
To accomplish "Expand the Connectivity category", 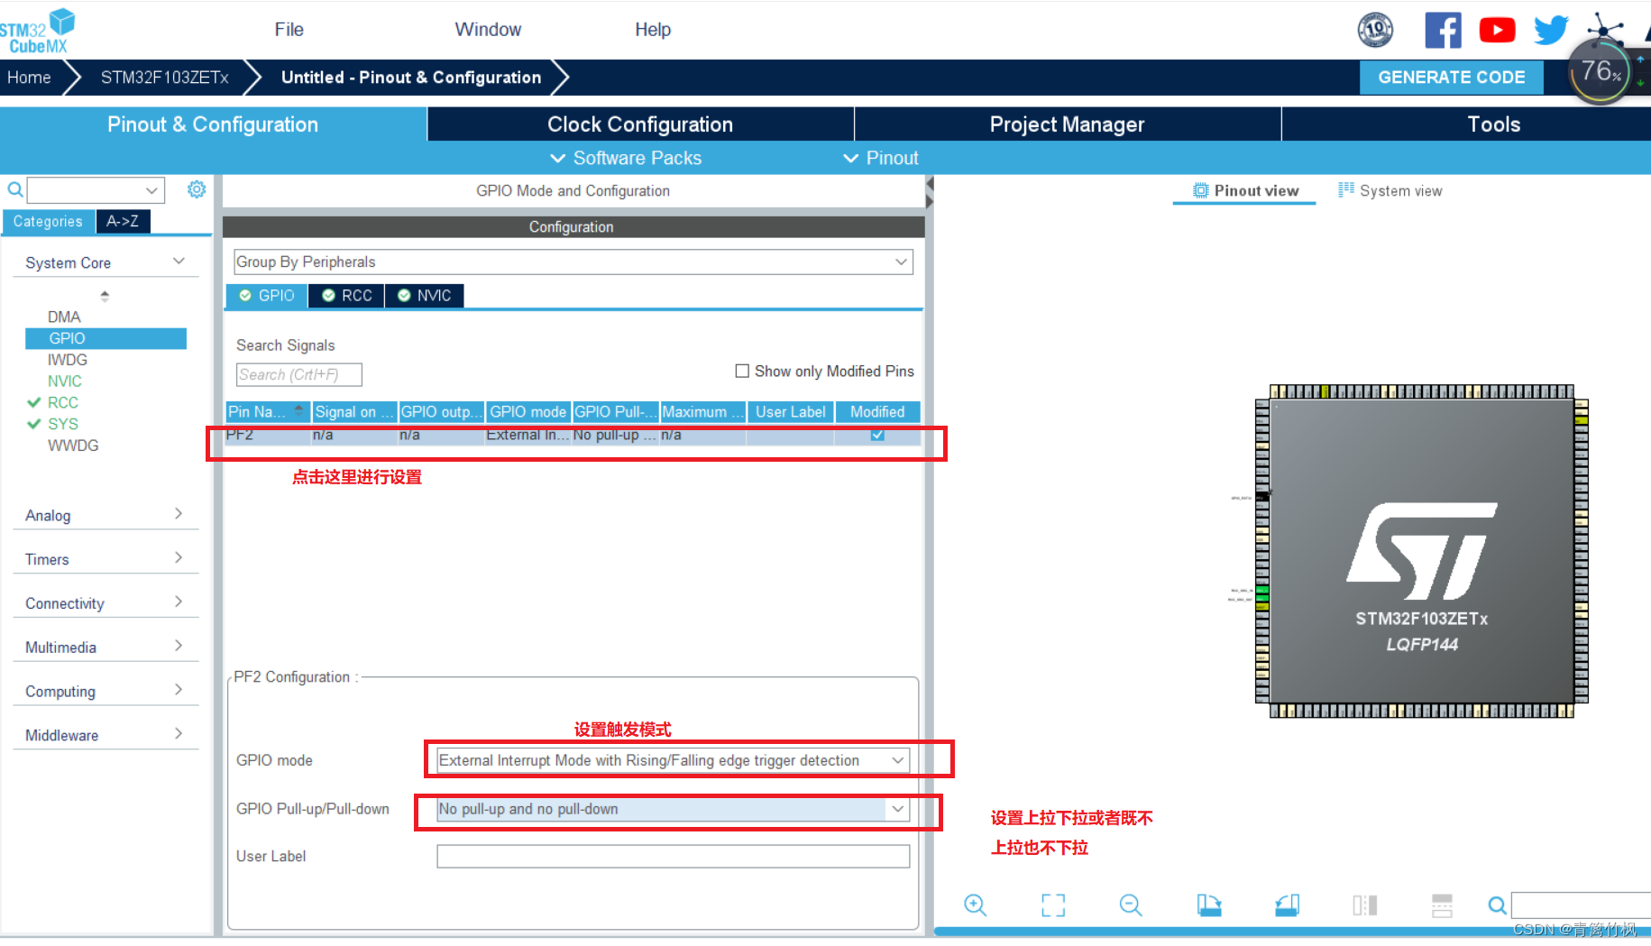I will click(x=179, y=602).
